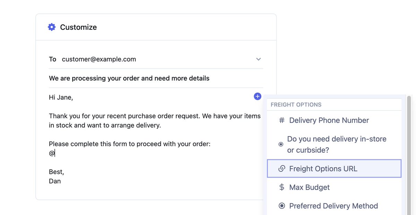Click the Customize gear icon
The width and height of the screenshot is (416, 215).
click(x=52, y=27)
